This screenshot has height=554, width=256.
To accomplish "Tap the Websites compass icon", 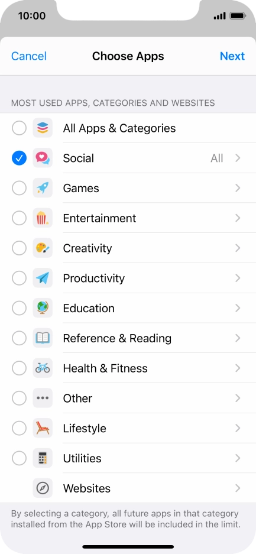I will tap(43, 488).
